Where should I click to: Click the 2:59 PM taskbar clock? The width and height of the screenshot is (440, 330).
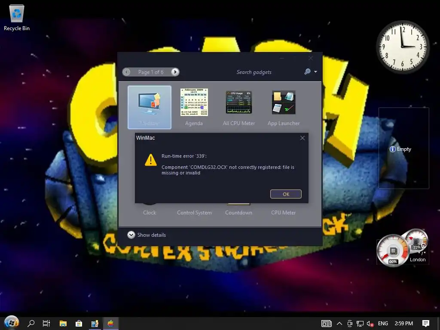click(403, 324)
